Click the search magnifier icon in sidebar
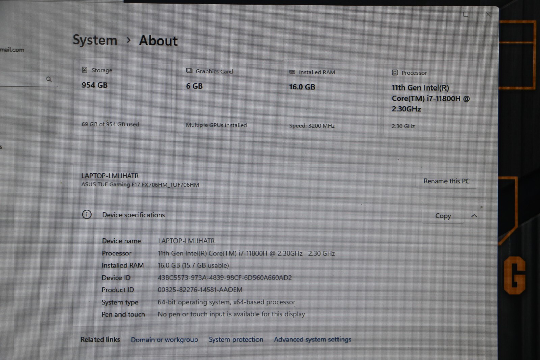540x360 pixels. [x=49, y=79]
